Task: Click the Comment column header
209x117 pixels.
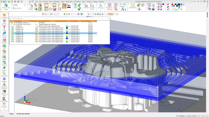Action: tap(52, 21)
